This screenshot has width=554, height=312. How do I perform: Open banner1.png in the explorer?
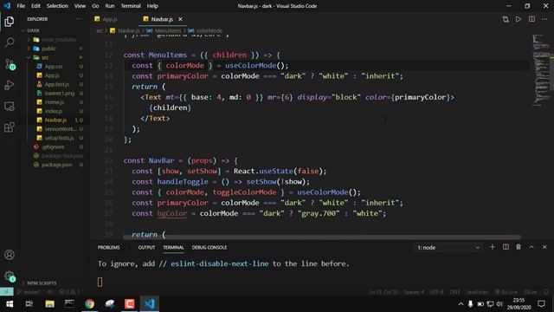60,94
